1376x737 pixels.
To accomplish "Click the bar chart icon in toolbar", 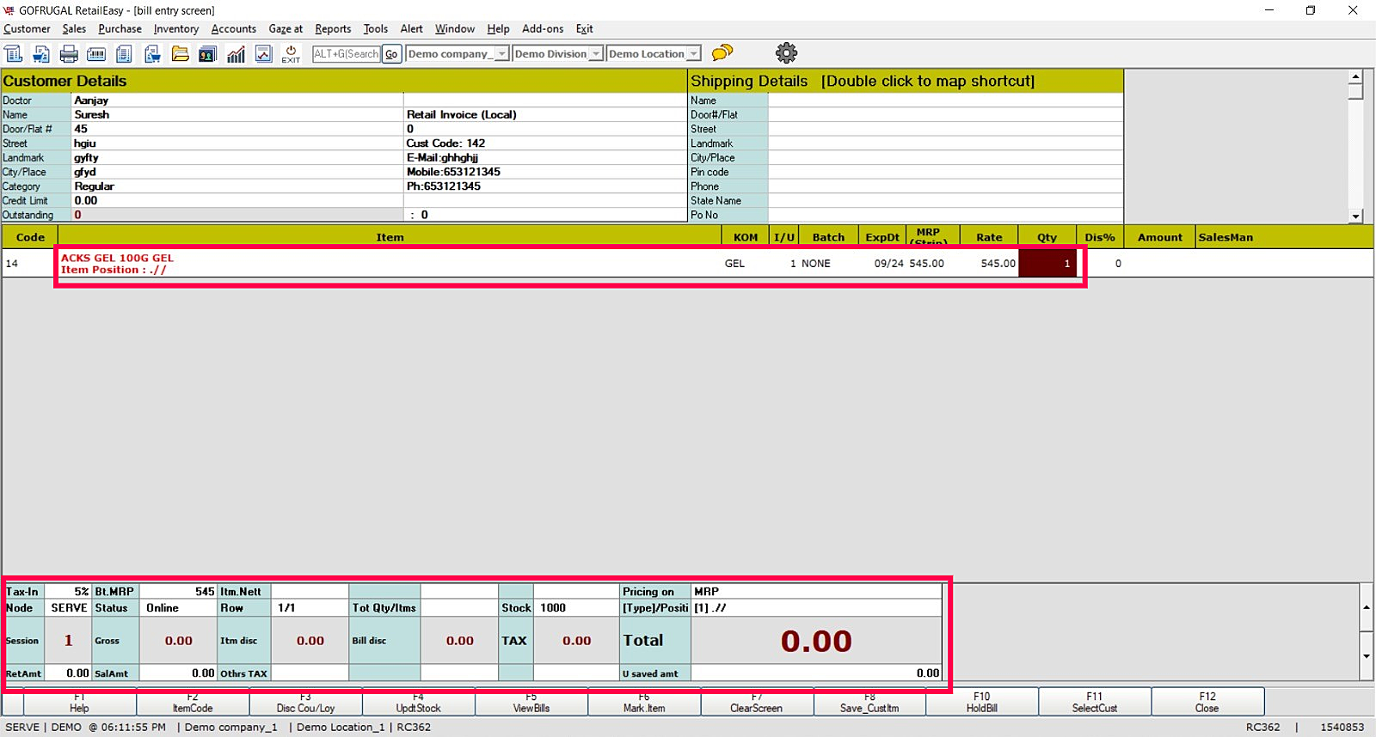I will [x=236, y=54].
